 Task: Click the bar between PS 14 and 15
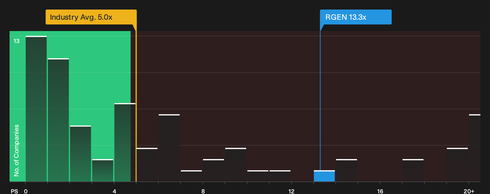(x=346, y=170)
